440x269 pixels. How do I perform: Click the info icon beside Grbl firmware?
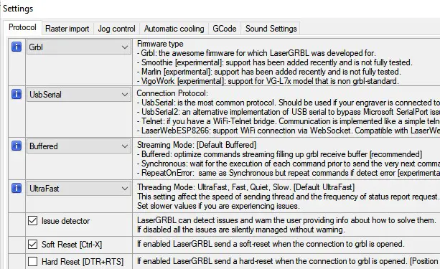(17, 47)
